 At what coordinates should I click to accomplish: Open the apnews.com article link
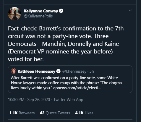77,88
